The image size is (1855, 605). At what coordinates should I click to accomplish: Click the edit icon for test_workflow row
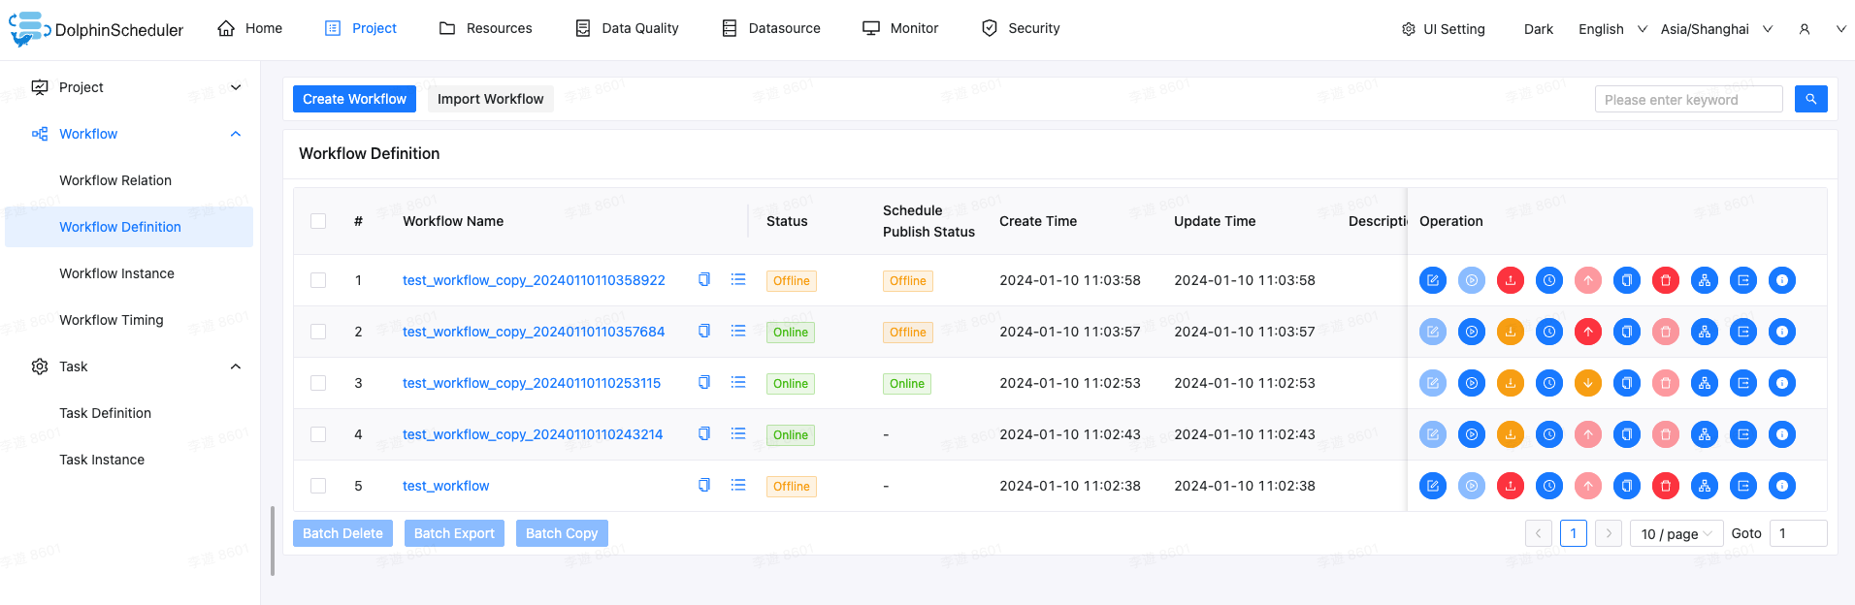click(1432, 486)
